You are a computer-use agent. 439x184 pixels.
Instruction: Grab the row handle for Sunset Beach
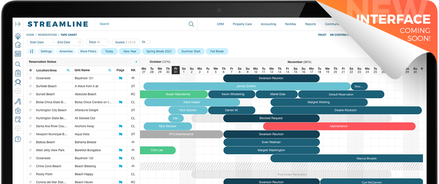(x=30, y=94)
